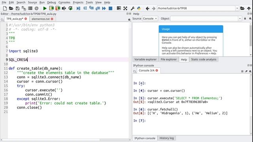This screenshot has height=142, width=253.
Task: Open the IPython console options gear
Action: coord(250,71)
